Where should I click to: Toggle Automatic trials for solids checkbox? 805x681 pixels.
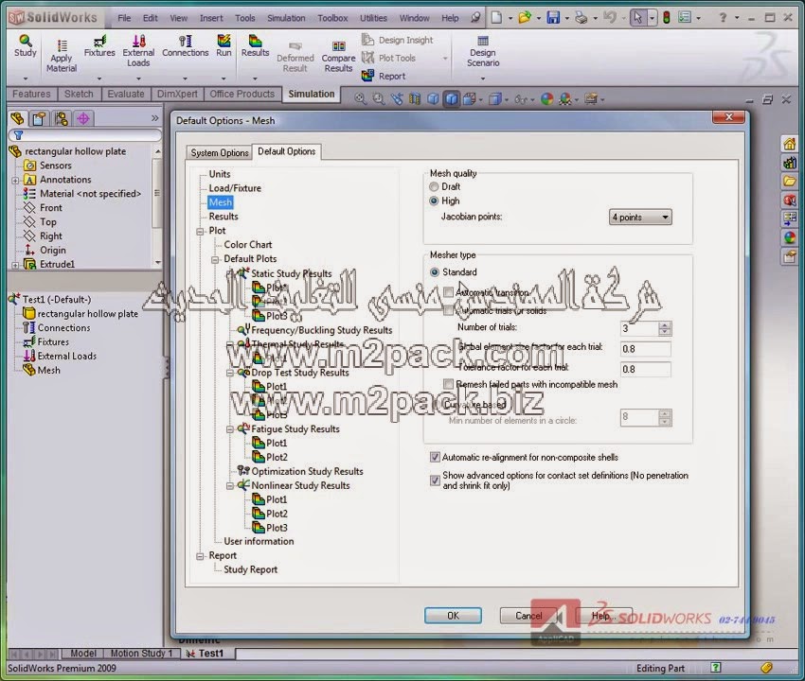tap(449, 310)
